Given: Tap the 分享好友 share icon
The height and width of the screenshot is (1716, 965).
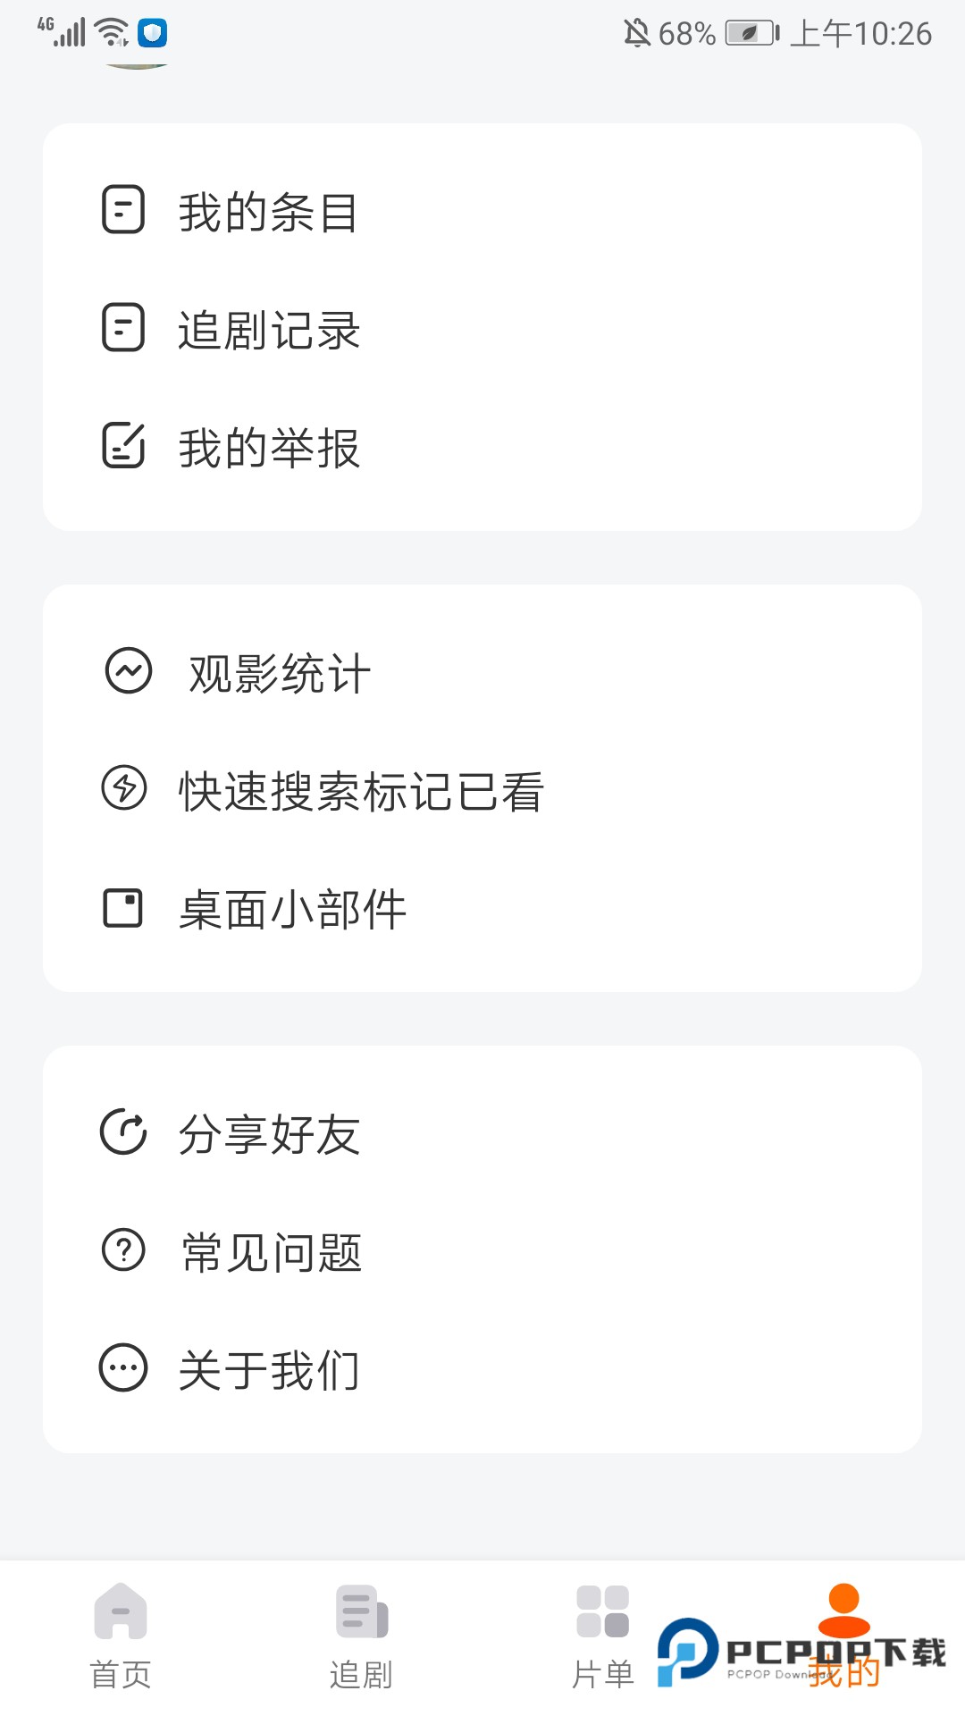Looking at the screenshot, I should (123, 1132).
